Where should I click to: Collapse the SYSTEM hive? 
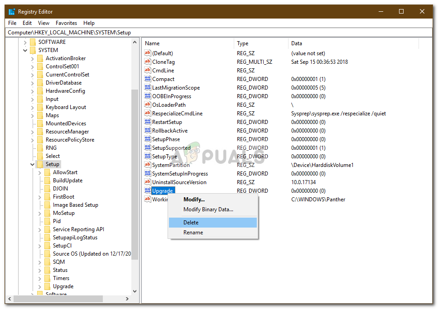[x=25, y=50]
